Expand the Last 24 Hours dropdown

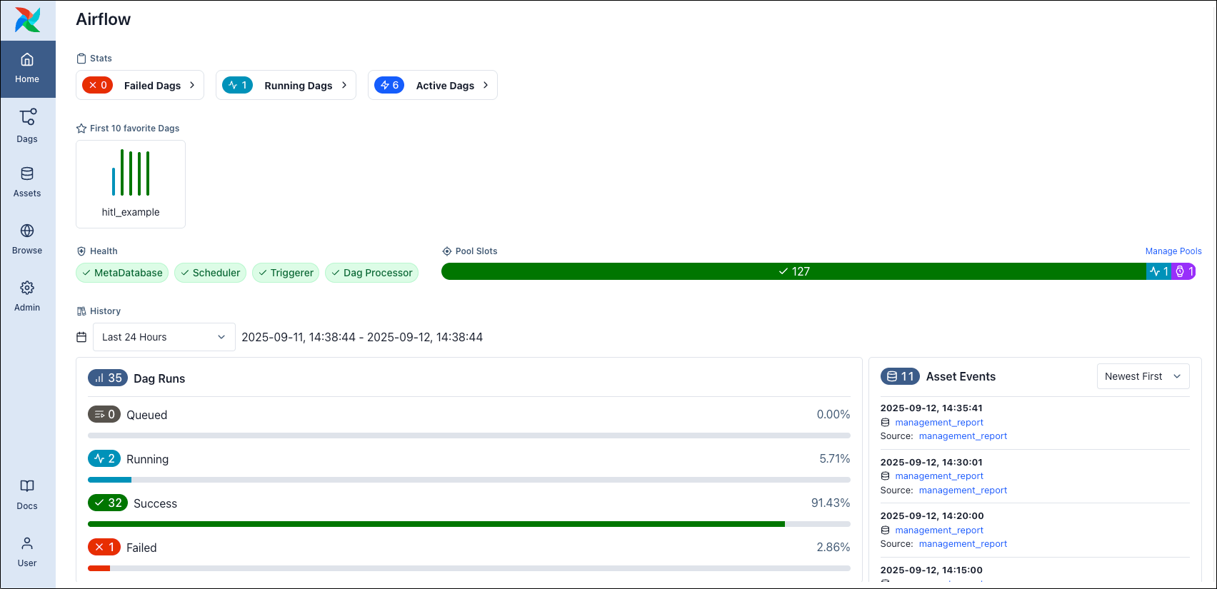[x=164, y=337]
